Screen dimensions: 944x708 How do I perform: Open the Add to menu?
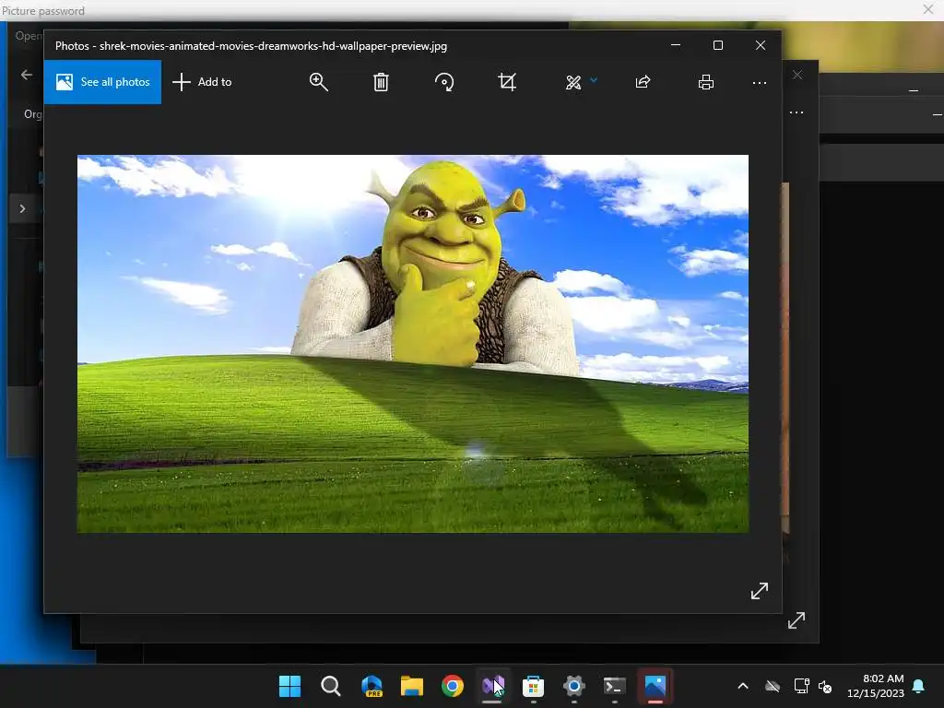click(202, 82)
